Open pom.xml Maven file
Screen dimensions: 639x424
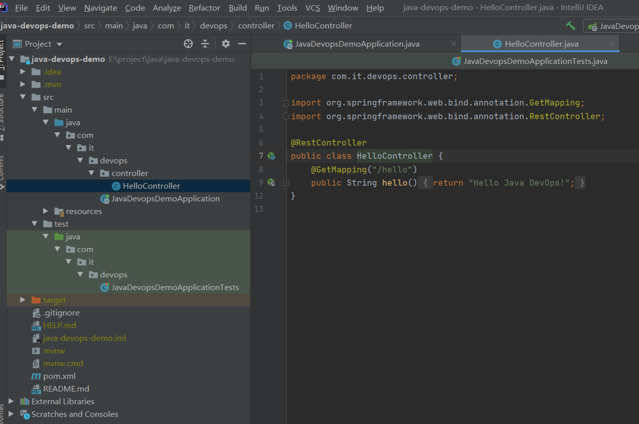point(59,376)
